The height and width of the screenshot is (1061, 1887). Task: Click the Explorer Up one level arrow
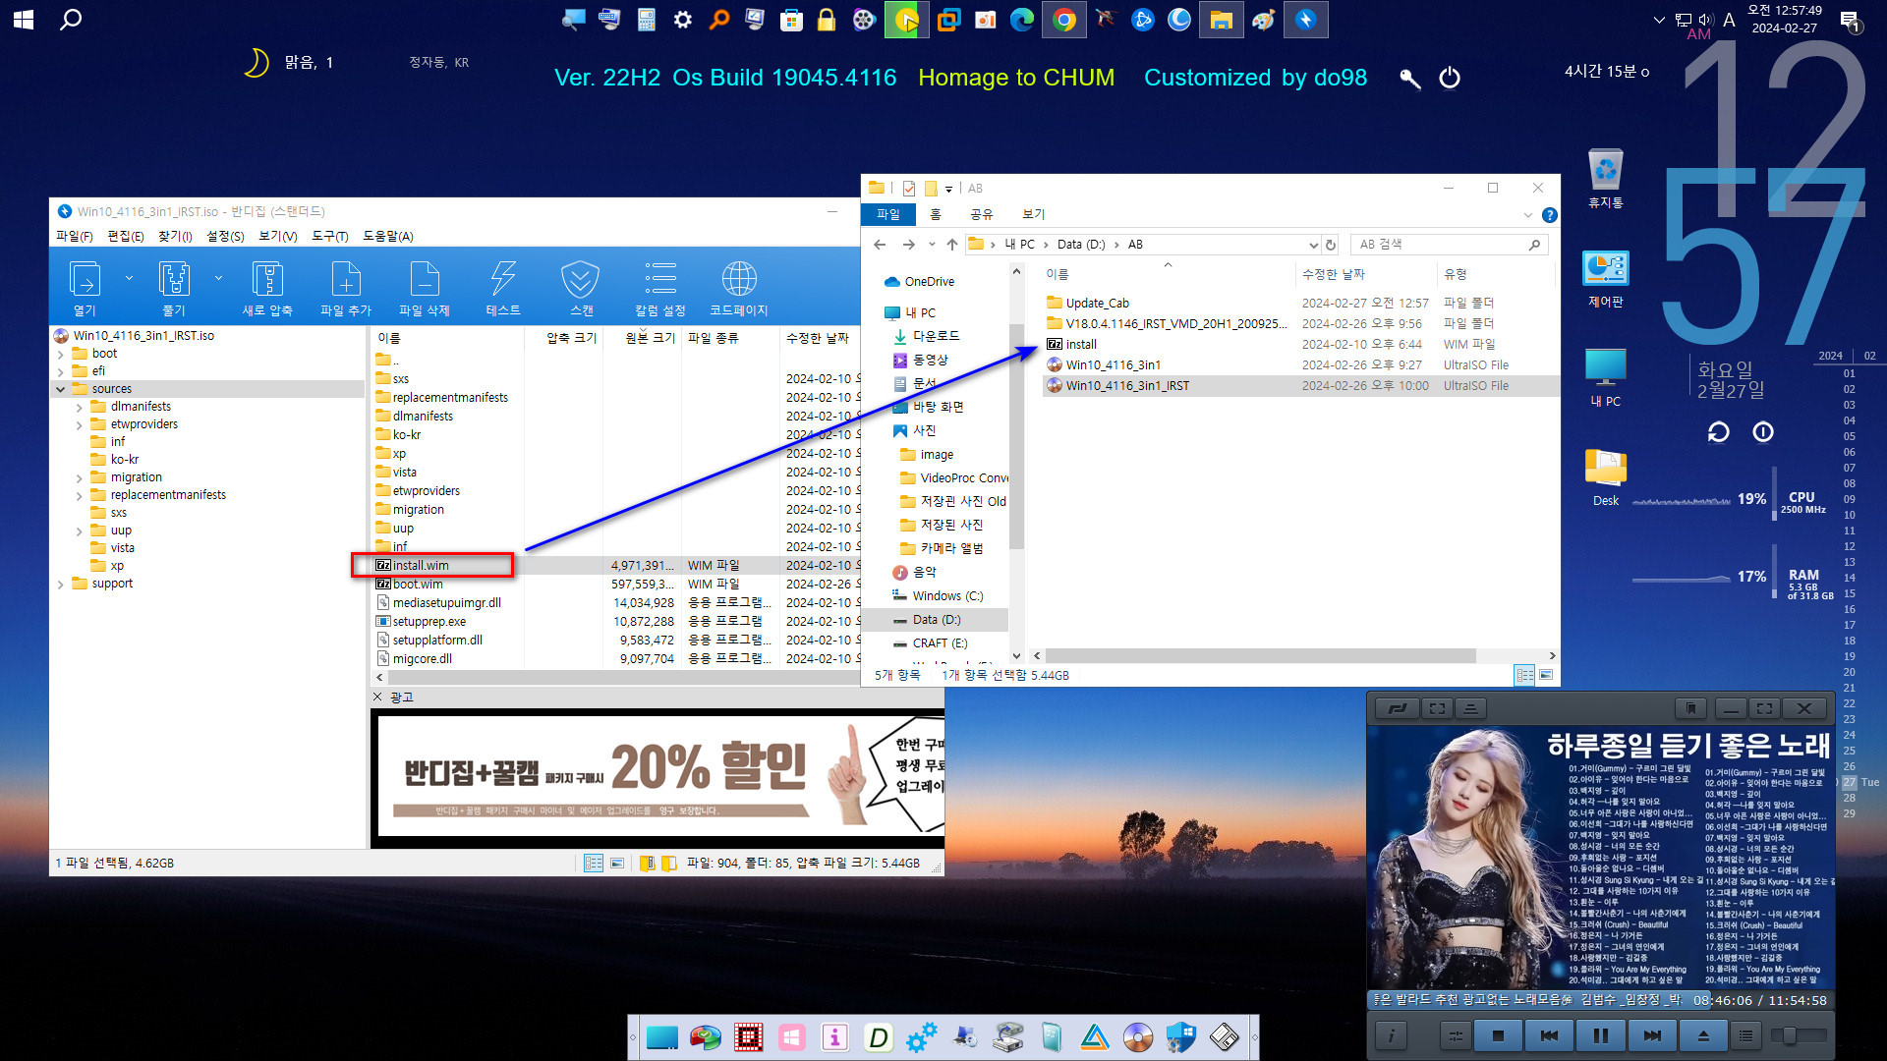(952, 245)
